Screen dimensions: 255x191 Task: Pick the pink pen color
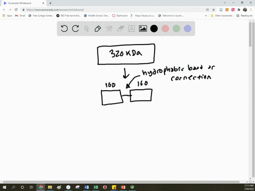coord(165,29)
